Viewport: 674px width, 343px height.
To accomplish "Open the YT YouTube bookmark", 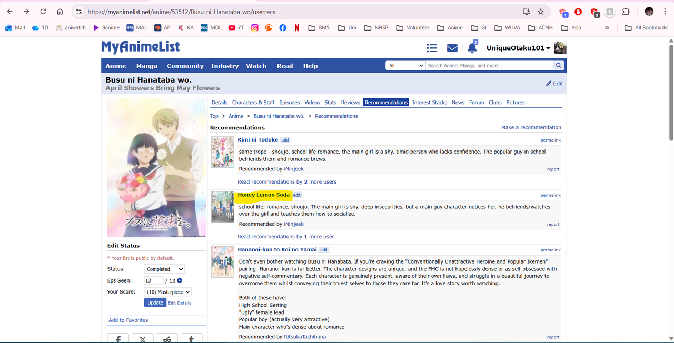I will (236, 28).
